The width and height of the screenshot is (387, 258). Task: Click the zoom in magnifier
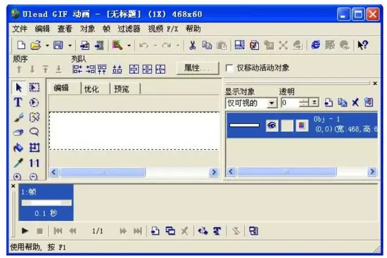18,176
